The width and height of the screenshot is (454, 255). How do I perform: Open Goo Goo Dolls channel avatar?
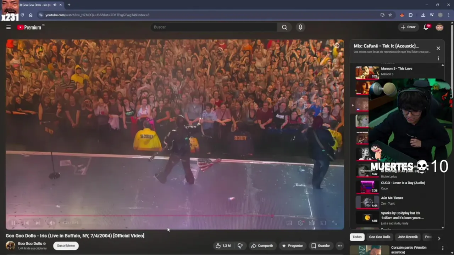[x=10, y=245]
